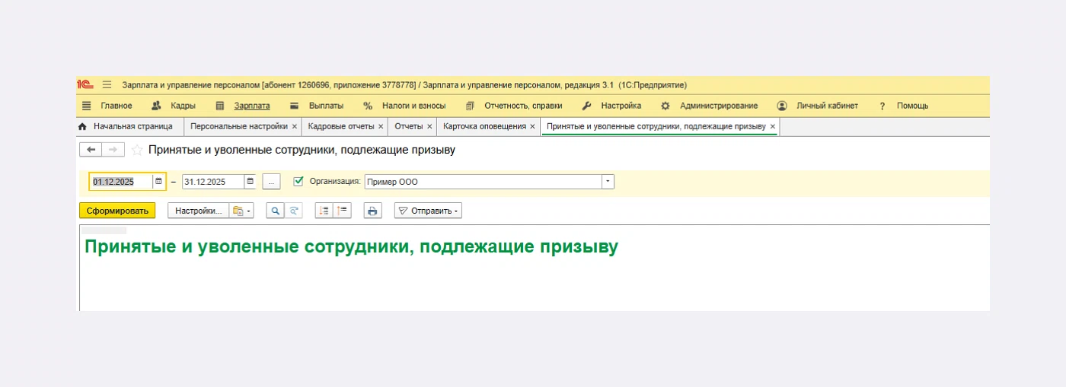Open the Настройки... report settings
This screenshot has height=387, width=1066.
coord(198,211)
